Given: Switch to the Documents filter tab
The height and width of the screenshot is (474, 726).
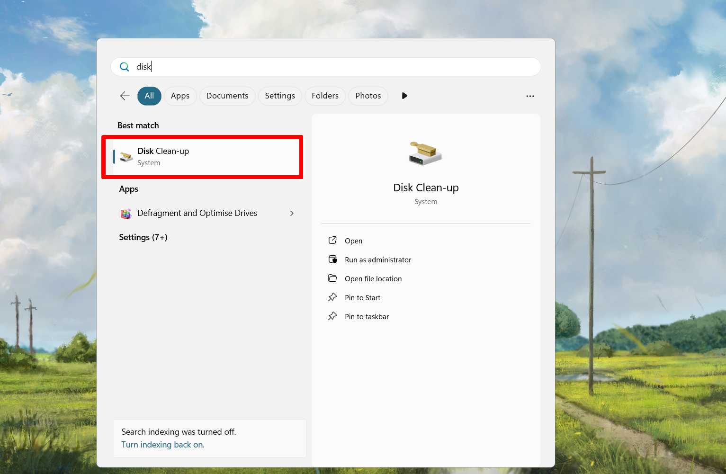Looking at the screenshot, I should [x=227, y=96].
